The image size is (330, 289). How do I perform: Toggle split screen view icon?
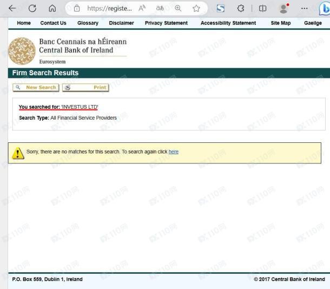tap(262, 9)
